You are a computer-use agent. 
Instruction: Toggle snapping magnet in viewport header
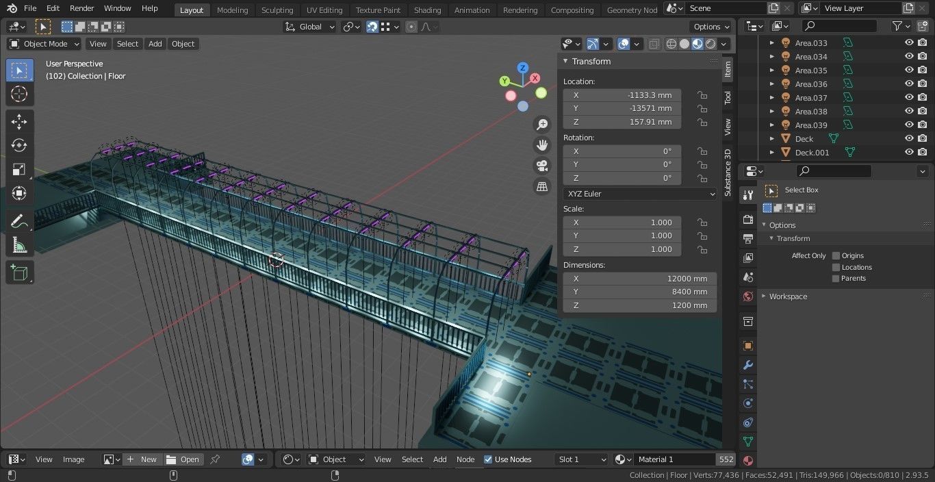(372, 27)
